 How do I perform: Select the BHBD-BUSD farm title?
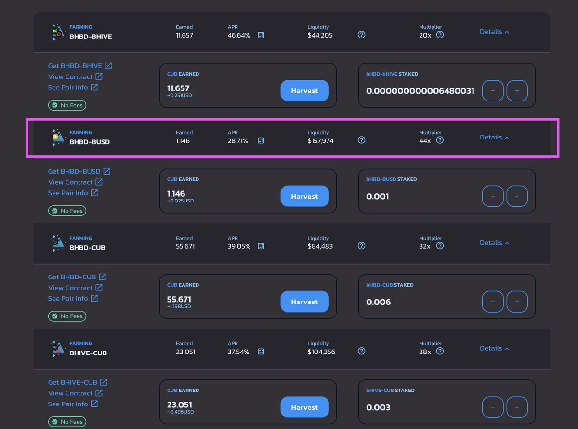click(90, 142)
